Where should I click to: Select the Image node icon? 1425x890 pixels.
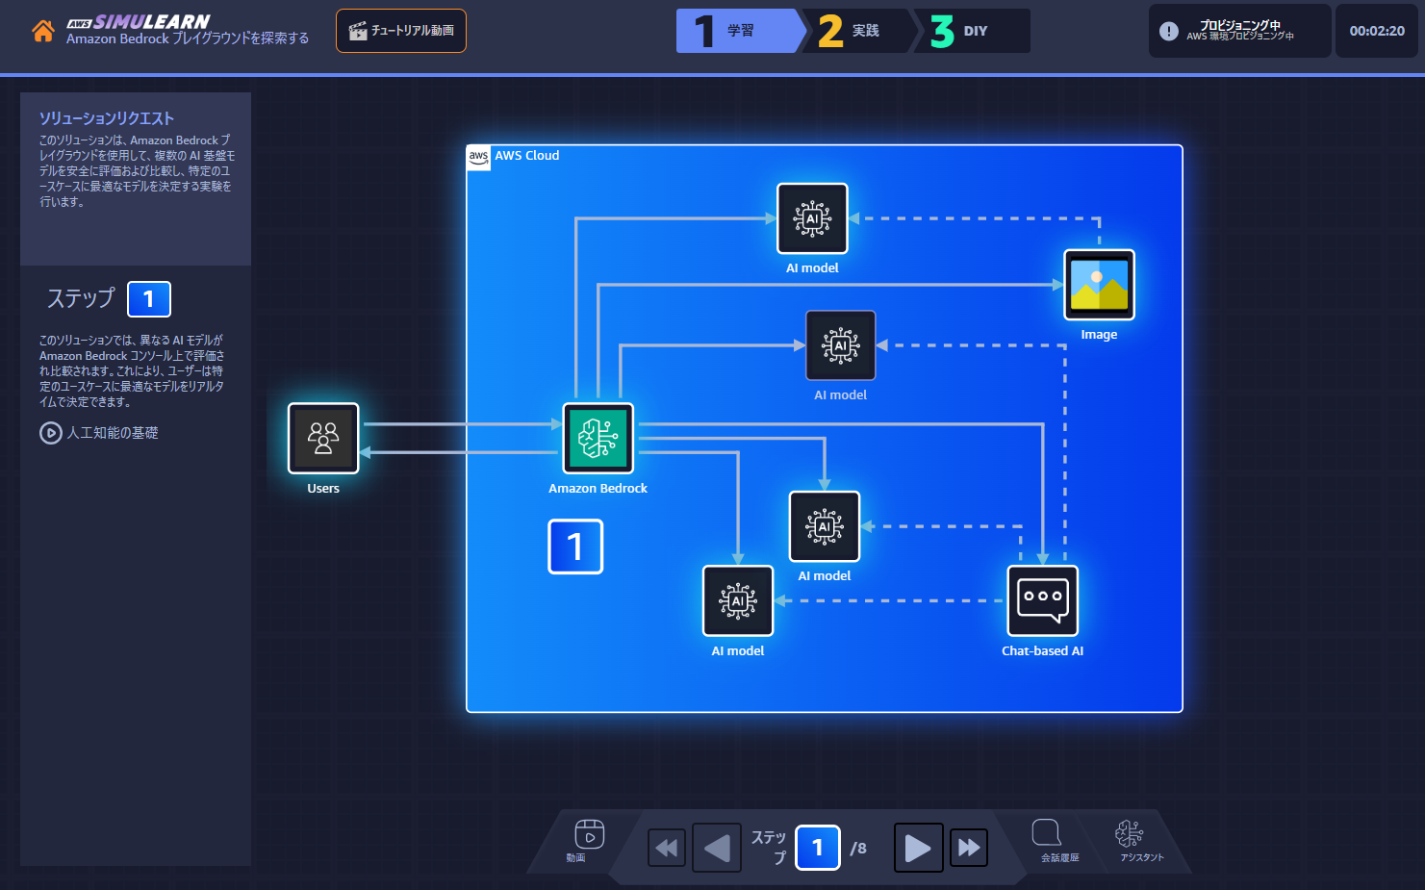coord(1099,285)
